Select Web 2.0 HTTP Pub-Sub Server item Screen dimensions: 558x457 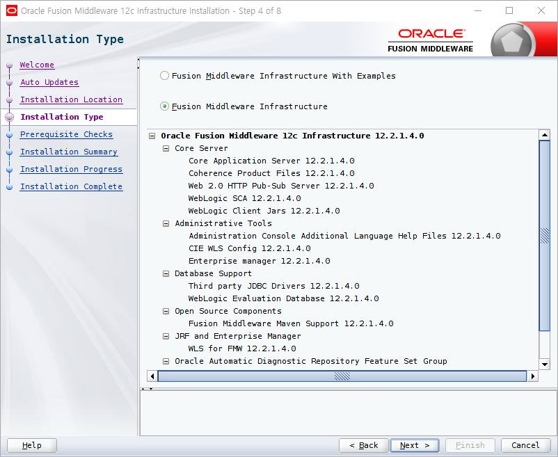coord(281,186)
